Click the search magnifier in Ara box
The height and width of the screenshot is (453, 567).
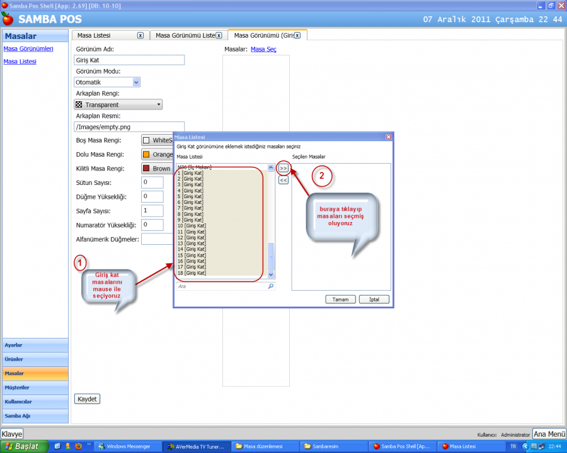coord(270,286)
